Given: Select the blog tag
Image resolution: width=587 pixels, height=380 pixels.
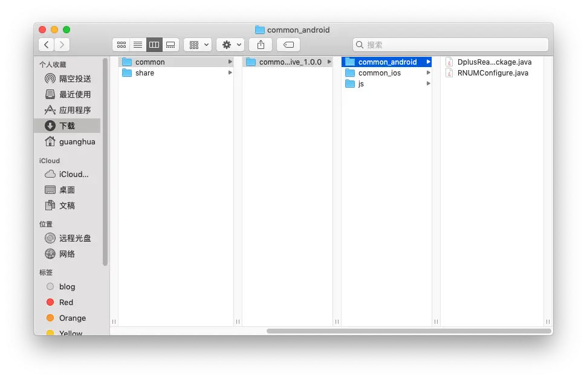Looking at the screenshot, I should (x=67, y=286).
